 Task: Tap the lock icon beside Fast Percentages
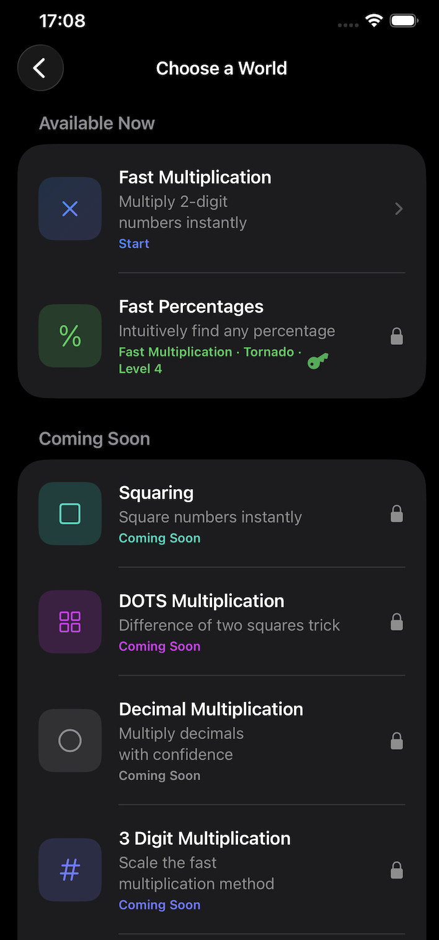(397, 336)
